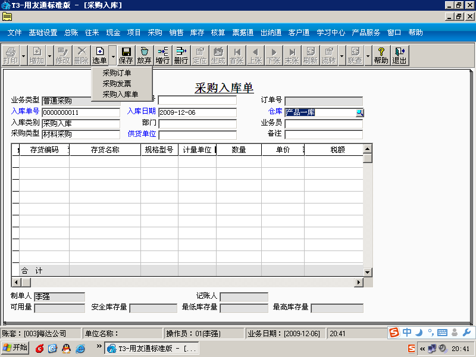Click the 联查 linked query toolbar icon
This screenshot has width=476, height=357.
(355, 55)
